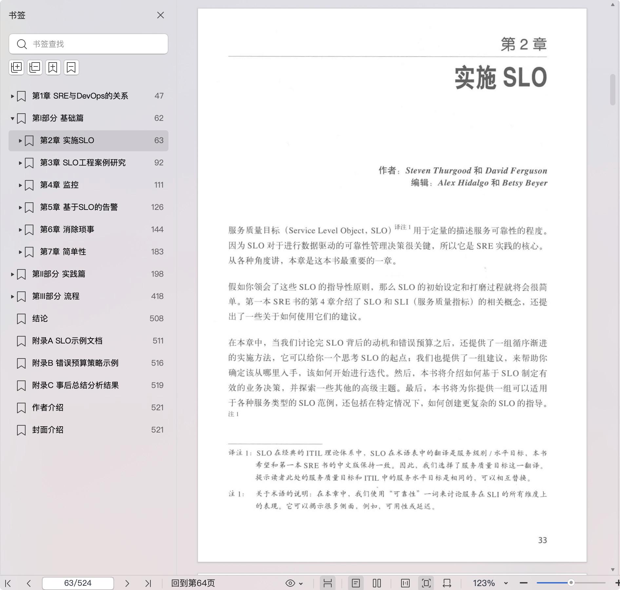Go to the next page
Viewport: 620px width, 590px height.
point(127,583)
